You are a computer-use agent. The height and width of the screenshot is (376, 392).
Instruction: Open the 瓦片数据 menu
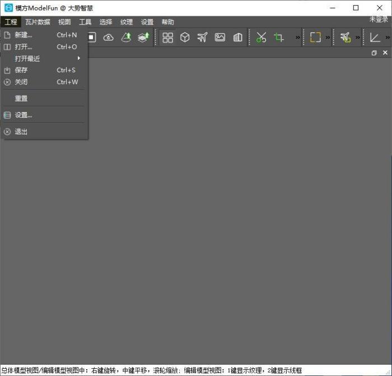38,22
